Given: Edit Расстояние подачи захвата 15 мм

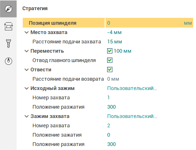Looking at the screenshot, I should tap(114, 42).
